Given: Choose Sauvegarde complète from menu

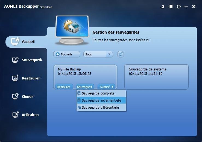Looking at the screenshot, I should (x=101, y=93).
